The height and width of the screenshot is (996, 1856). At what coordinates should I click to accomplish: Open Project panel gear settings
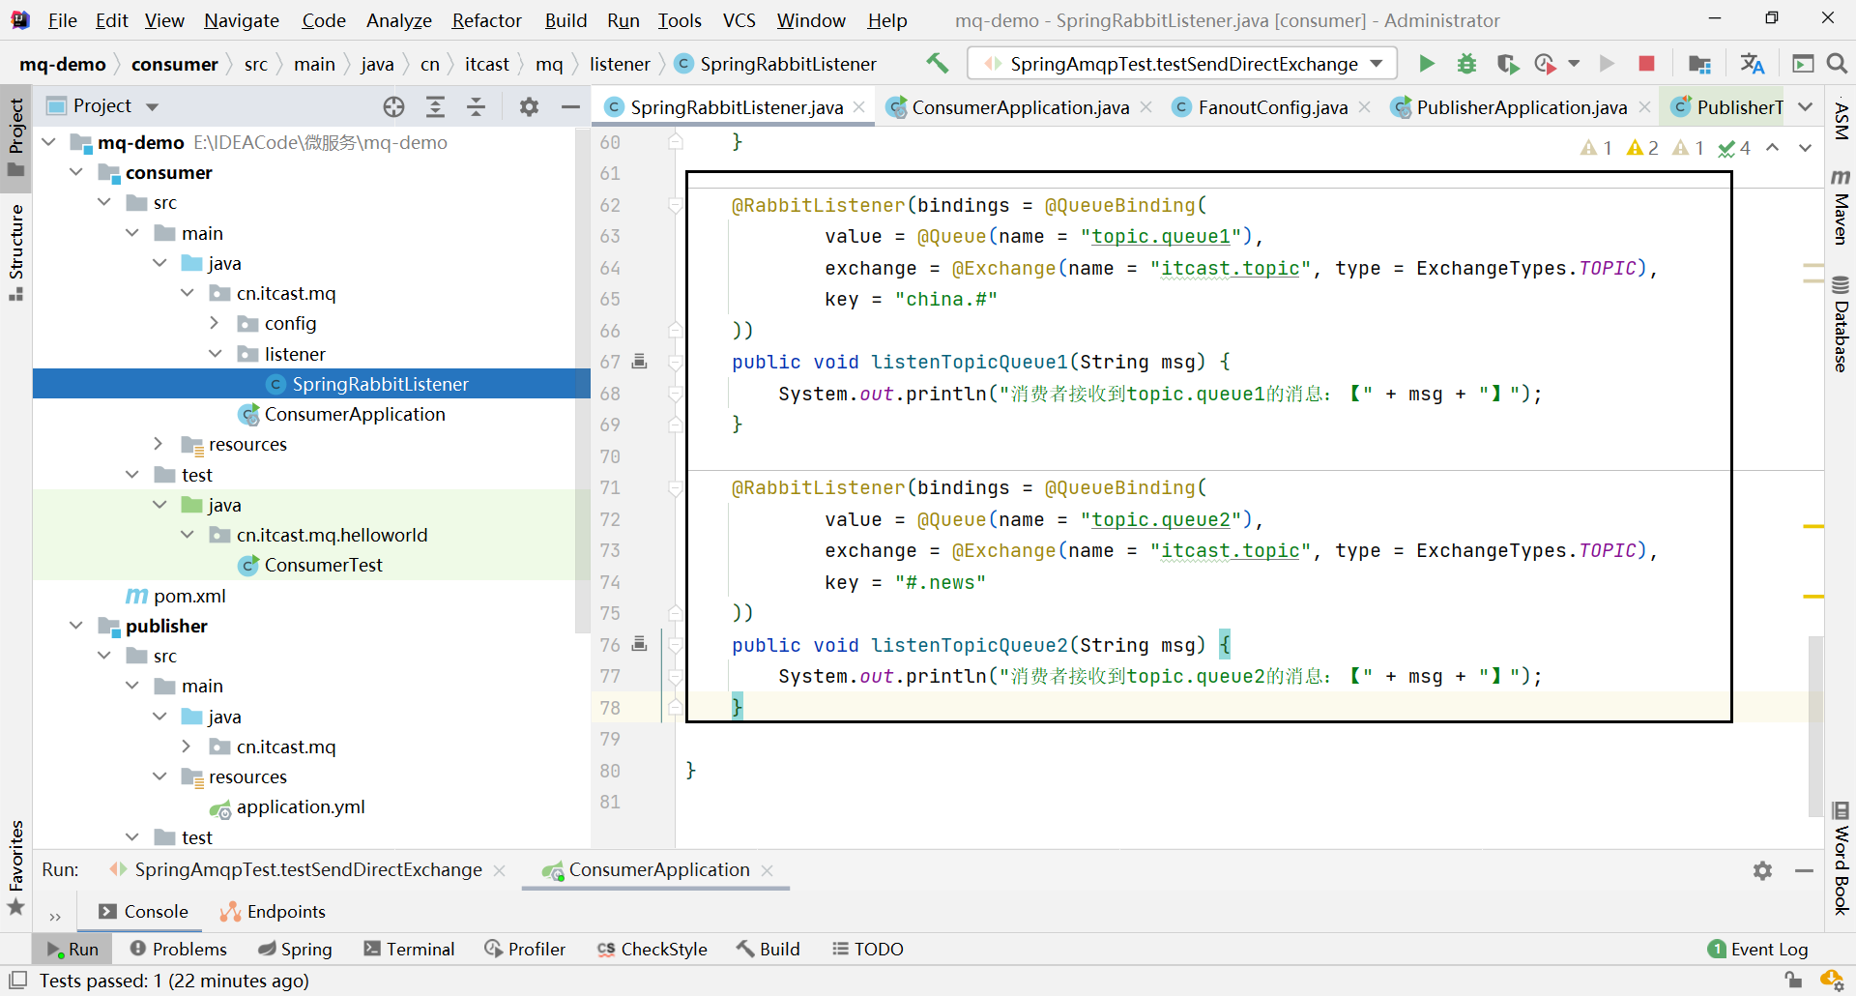529,106
